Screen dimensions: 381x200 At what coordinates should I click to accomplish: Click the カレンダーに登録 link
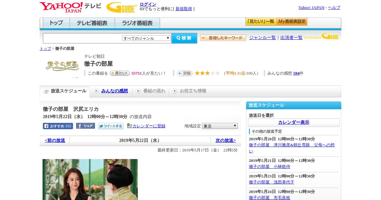149,126
